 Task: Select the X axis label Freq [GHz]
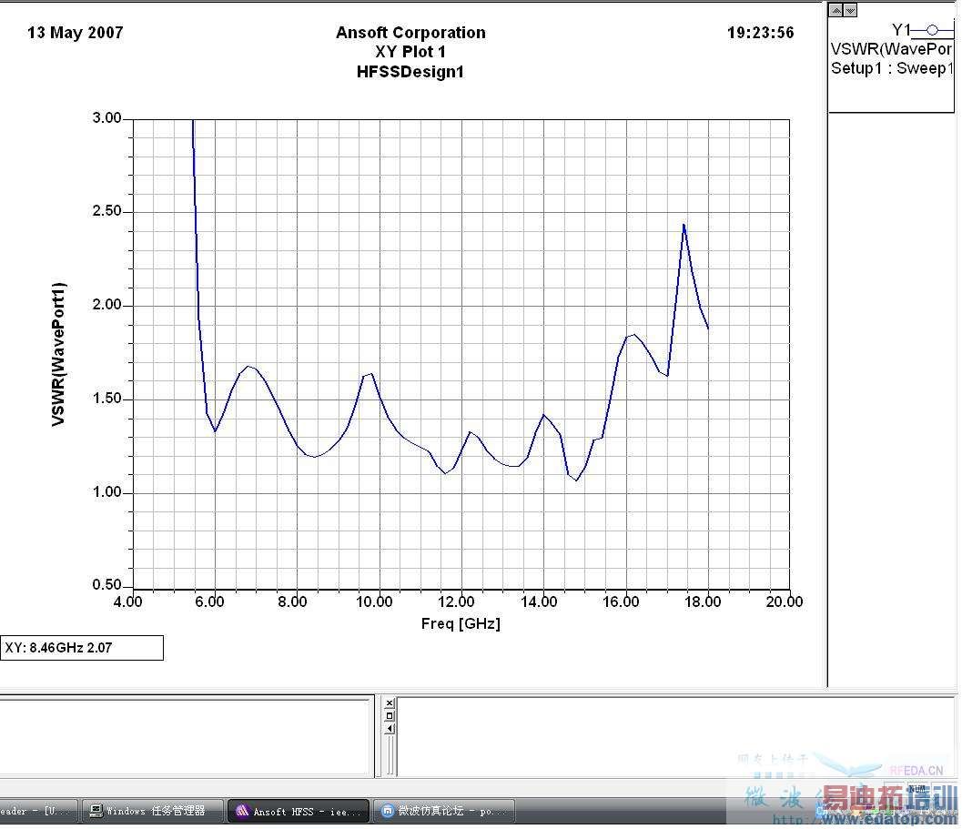461,623
